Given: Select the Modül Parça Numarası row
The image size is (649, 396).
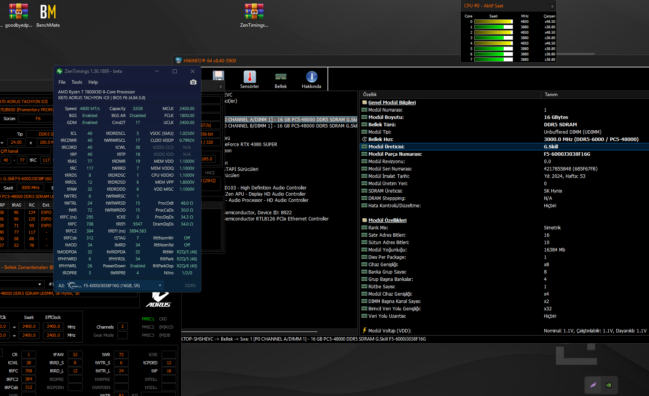Looking at the screenshot, I should (504, 154).
